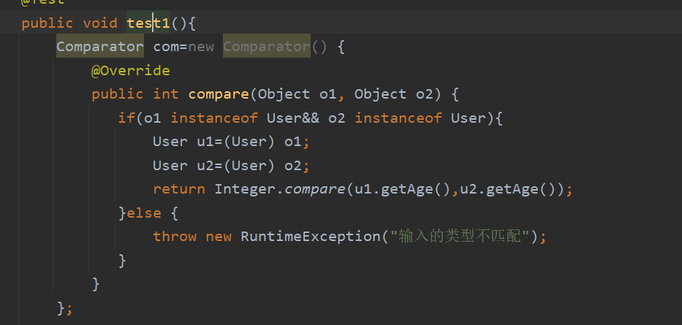Click the new keyword before RuntimeException
The image size is (682, 325).
click(x=219, y=237)
